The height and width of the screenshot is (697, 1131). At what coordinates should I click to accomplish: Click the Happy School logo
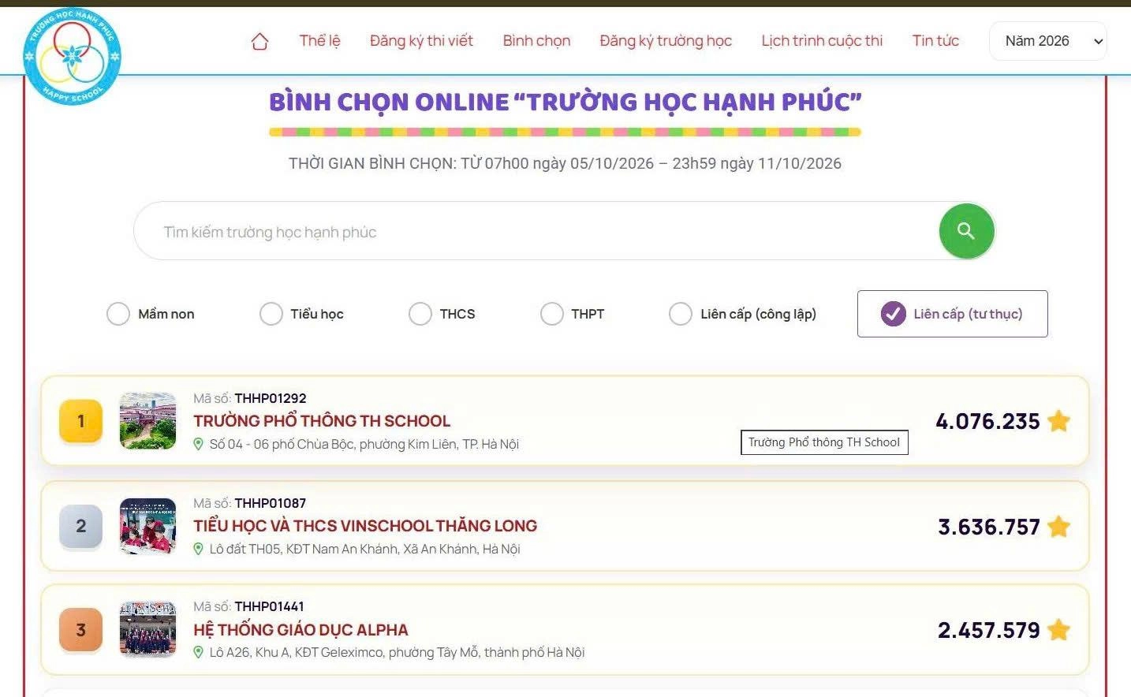click(72, 56)
